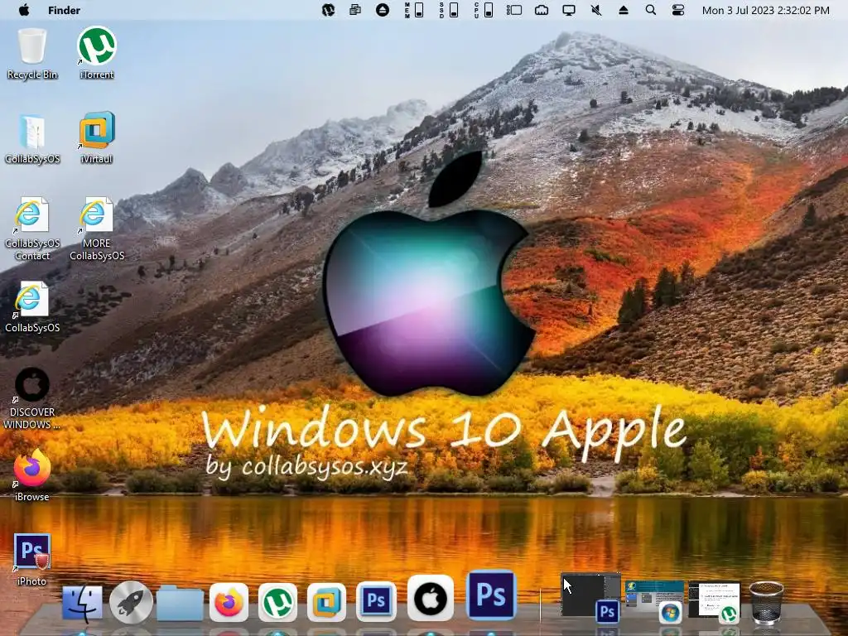Screen dimensions: 848x636
Task: Restore the minimized uTorrent window thumbnail
Action: 714,600
